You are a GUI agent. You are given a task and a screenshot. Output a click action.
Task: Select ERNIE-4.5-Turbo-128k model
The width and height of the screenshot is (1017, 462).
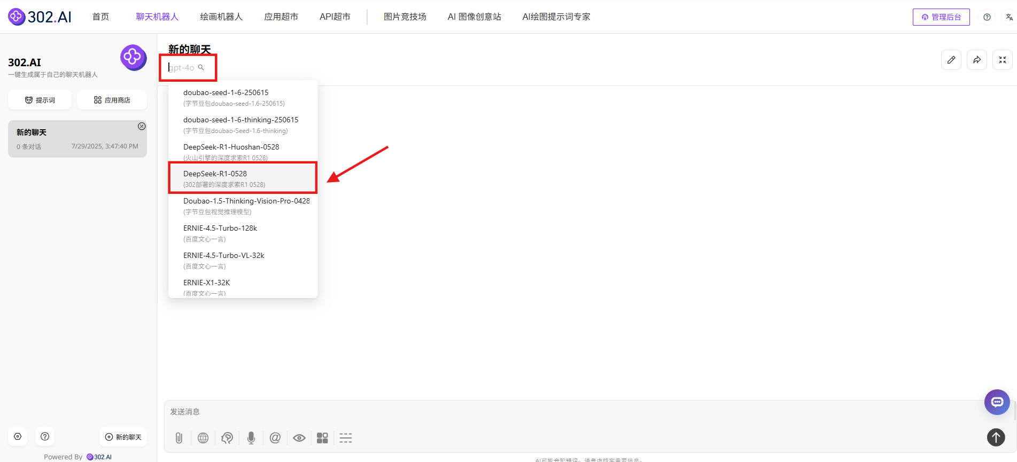pos(243,233)
